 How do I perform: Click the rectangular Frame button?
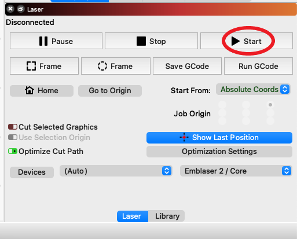click(44, 66)
